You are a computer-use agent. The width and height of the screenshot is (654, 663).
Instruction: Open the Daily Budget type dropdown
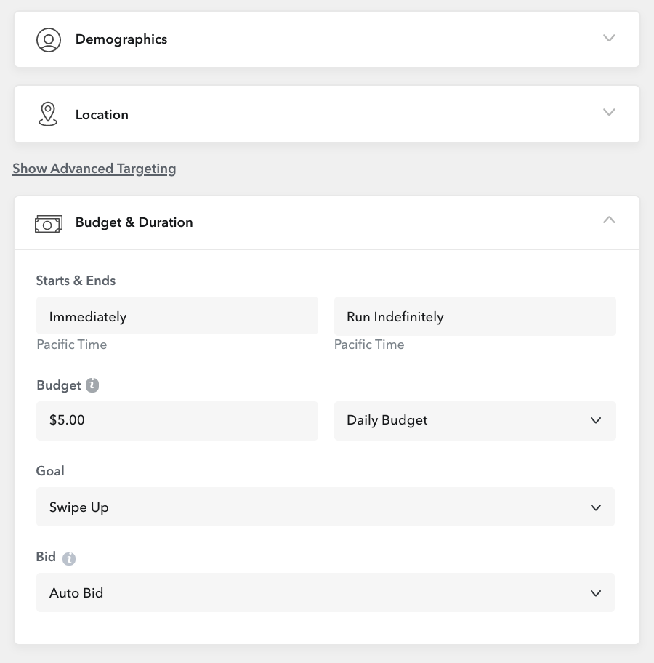475,420
